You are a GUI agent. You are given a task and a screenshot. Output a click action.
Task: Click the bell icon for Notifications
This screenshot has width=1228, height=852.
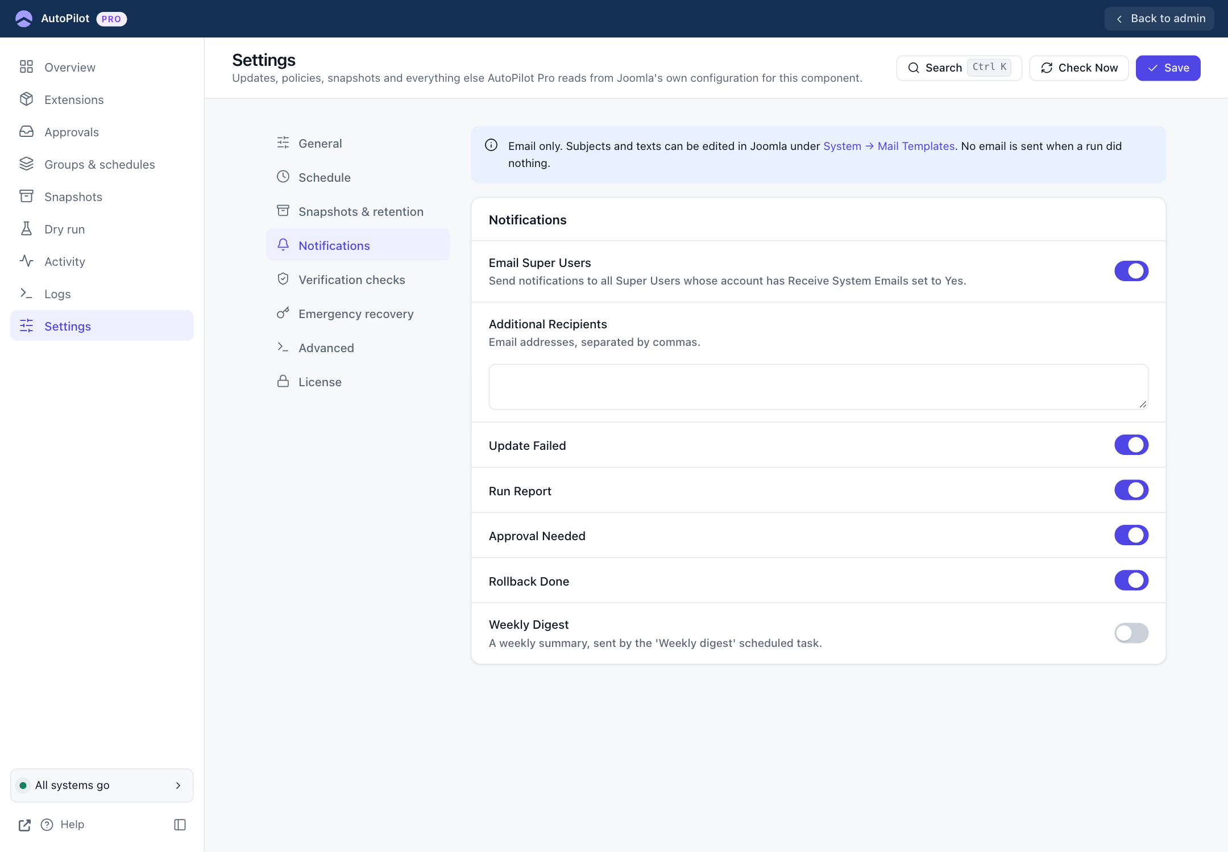(283, 245)
